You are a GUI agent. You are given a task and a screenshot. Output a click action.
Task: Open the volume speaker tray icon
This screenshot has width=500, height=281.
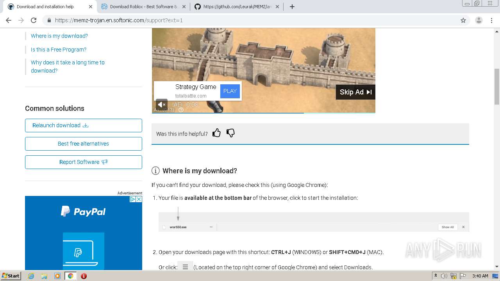444,276
